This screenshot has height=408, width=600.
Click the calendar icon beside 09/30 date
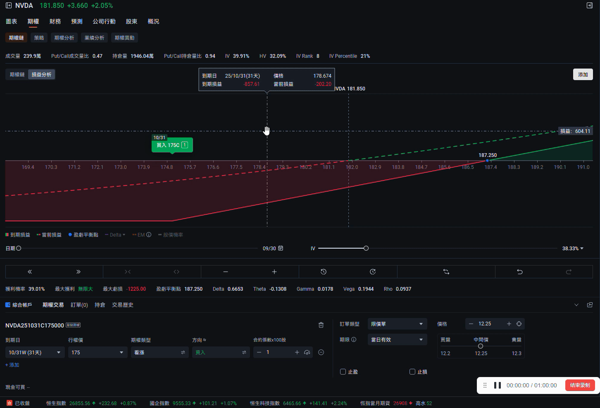point(281,248)
